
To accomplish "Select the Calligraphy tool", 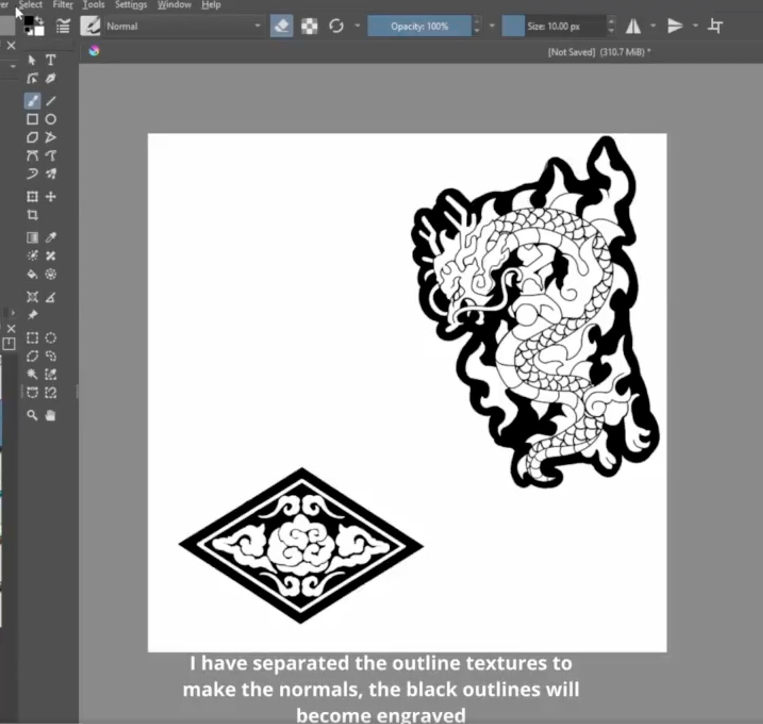I will 50,79.
